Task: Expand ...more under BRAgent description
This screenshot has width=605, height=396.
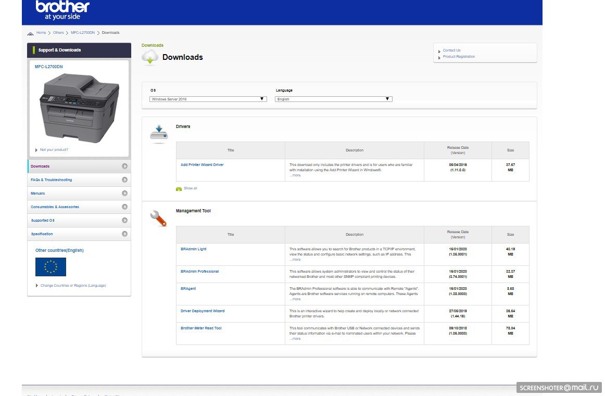Action: tap(295, 299)
